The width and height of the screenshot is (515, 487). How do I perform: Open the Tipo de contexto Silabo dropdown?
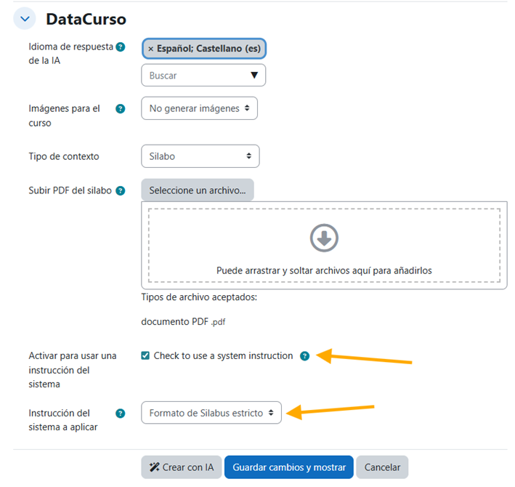click(x=200, y=156)
